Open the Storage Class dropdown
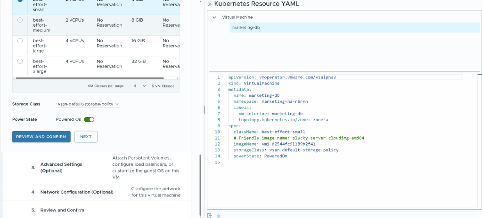The image size is (482, 218). coord(89,104)
